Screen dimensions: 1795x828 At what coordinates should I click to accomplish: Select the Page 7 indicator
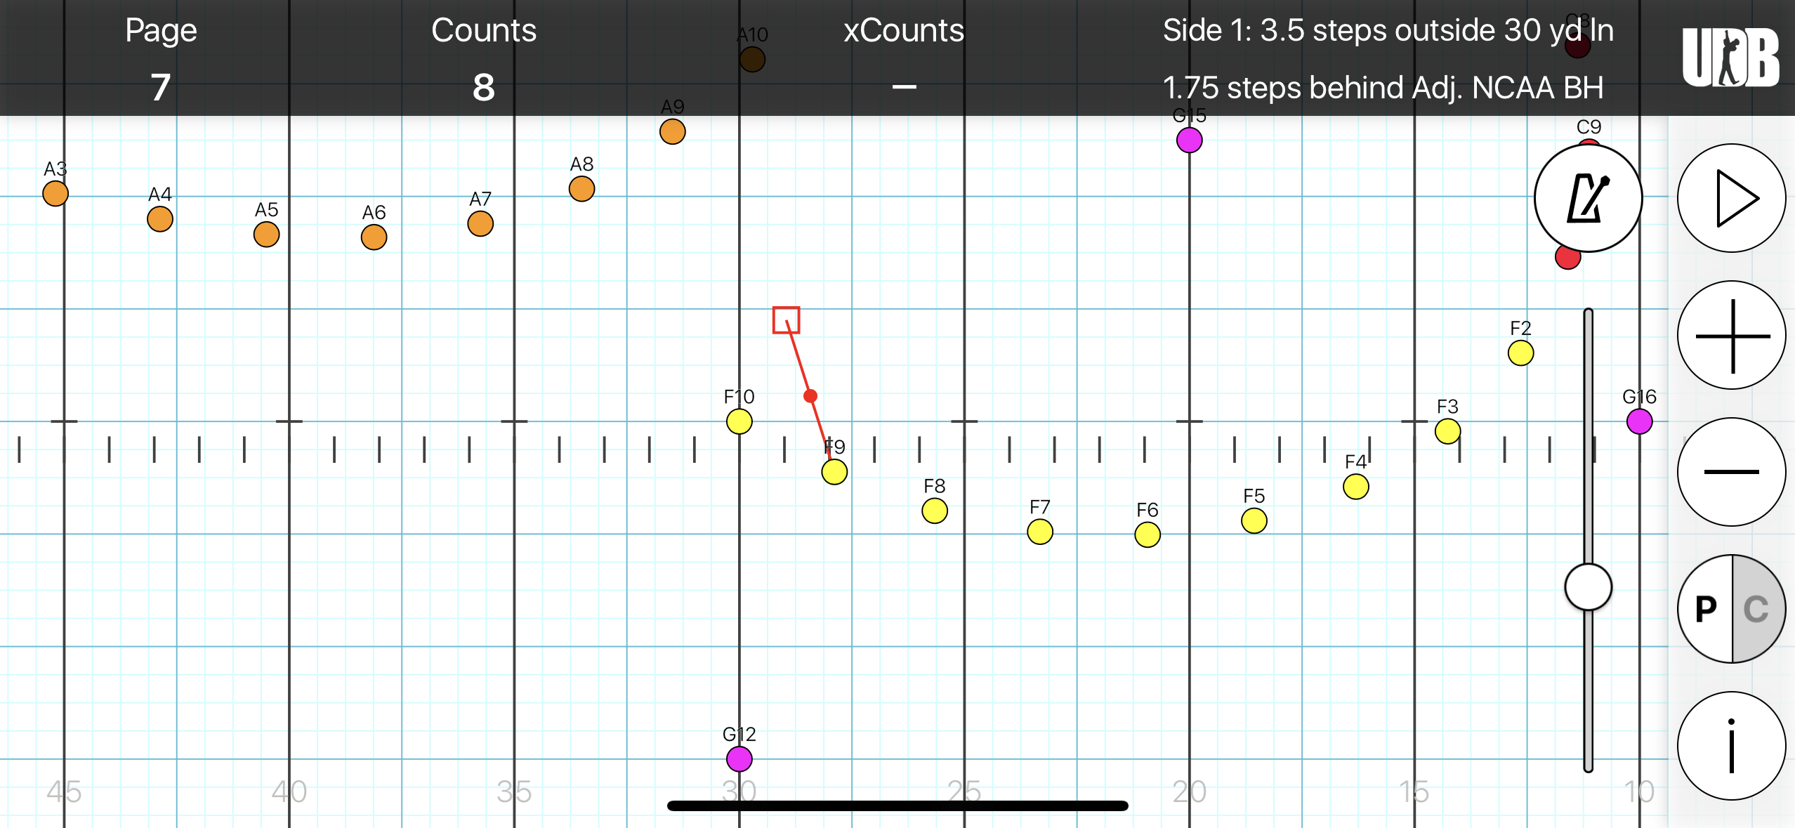161,59
